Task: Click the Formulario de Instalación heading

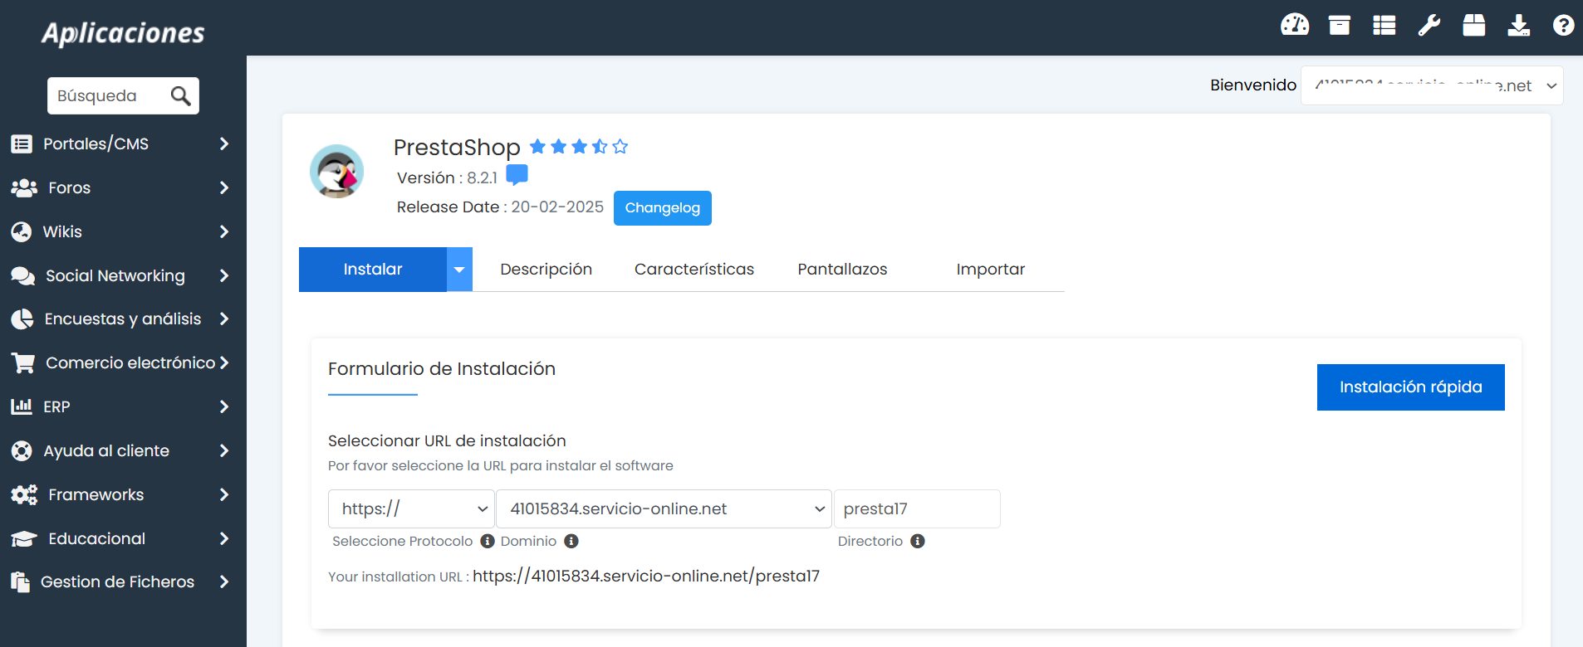Action: point(442,369)
